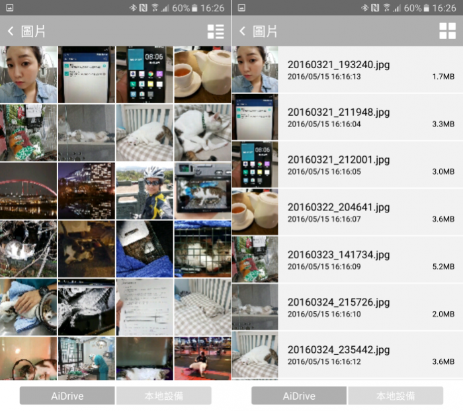
Task: Tap thumbnail next to 20160324_235442.jpg
Action: point(255,355)
